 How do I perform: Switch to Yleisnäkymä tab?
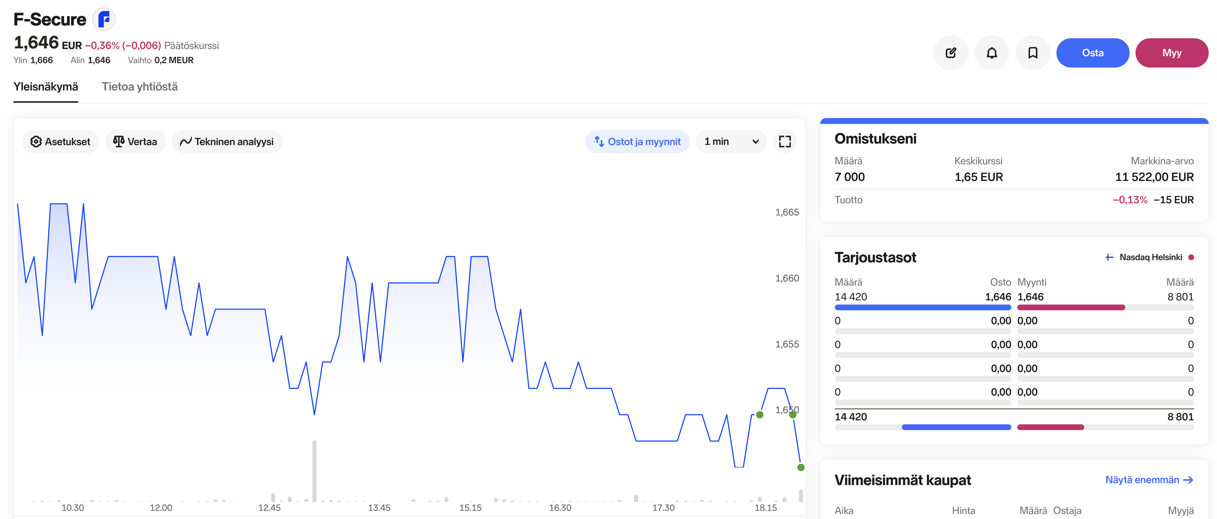click(x=46, y=87)
